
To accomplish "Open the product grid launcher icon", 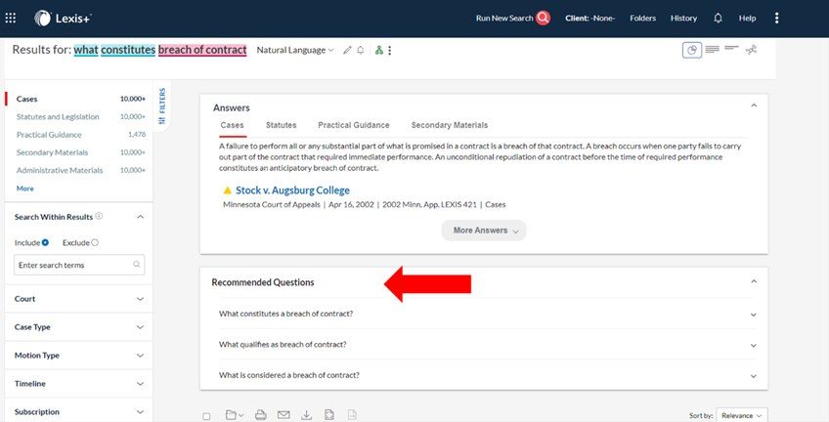I will click(11, 18).
